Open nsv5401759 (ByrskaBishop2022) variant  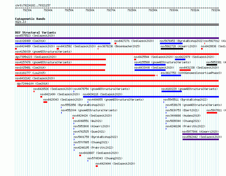point(96,137)
